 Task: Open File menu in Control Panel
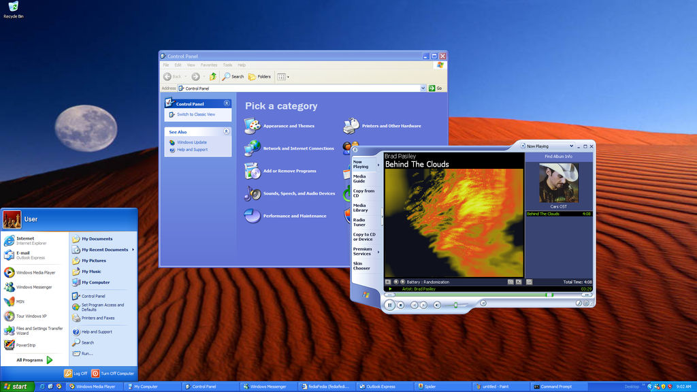(166, 65)
